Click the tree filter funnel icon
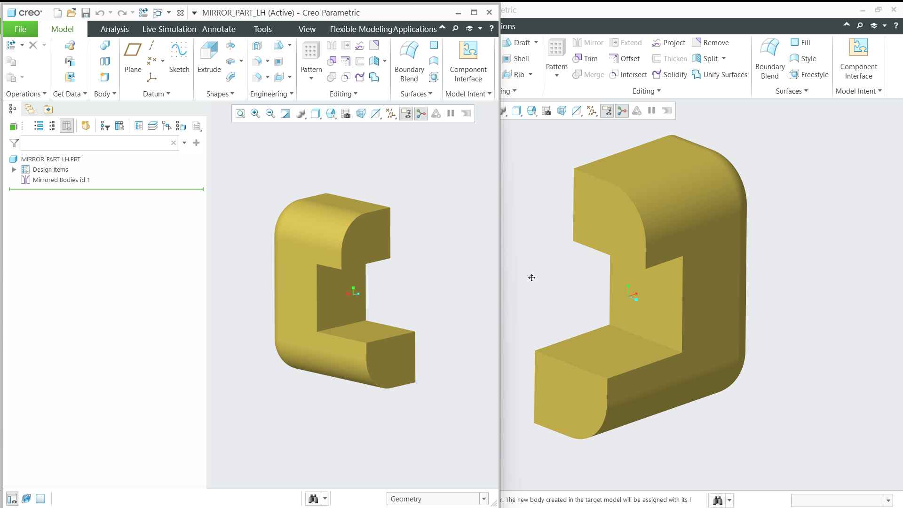903x508 pixels. point(14,143)
